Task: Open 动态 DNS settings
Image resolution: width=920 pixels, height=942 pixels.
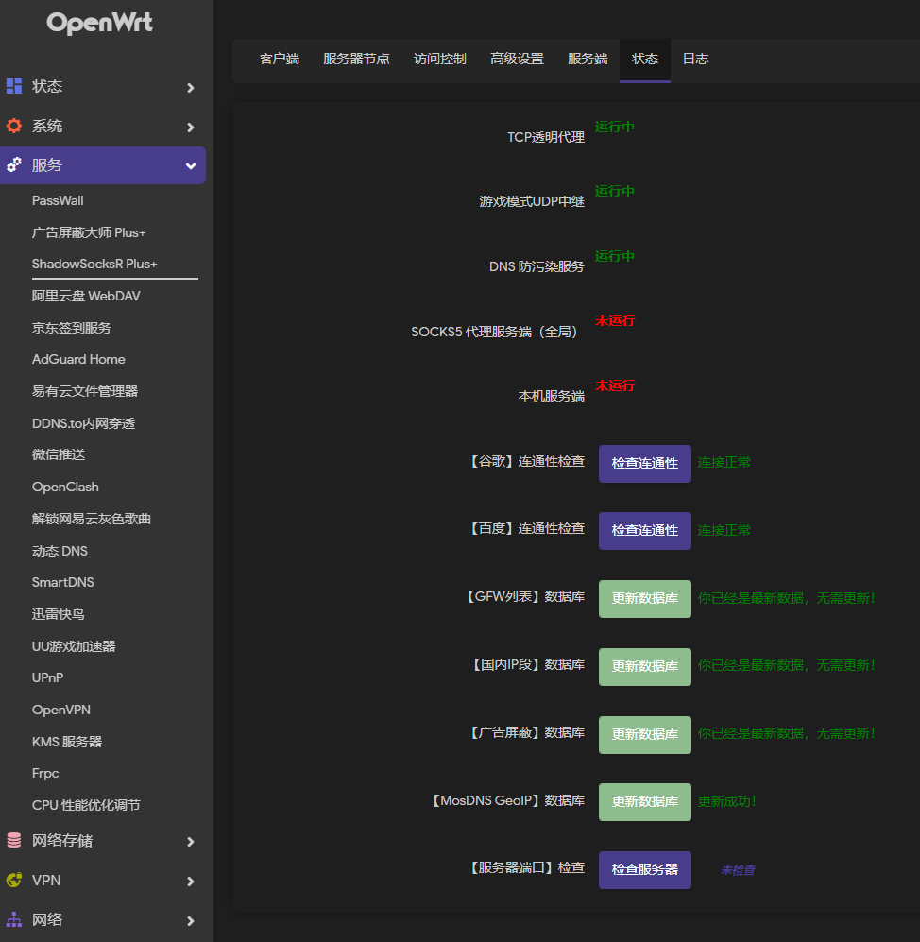Action: pyautogui.click(x=60, y=550)
